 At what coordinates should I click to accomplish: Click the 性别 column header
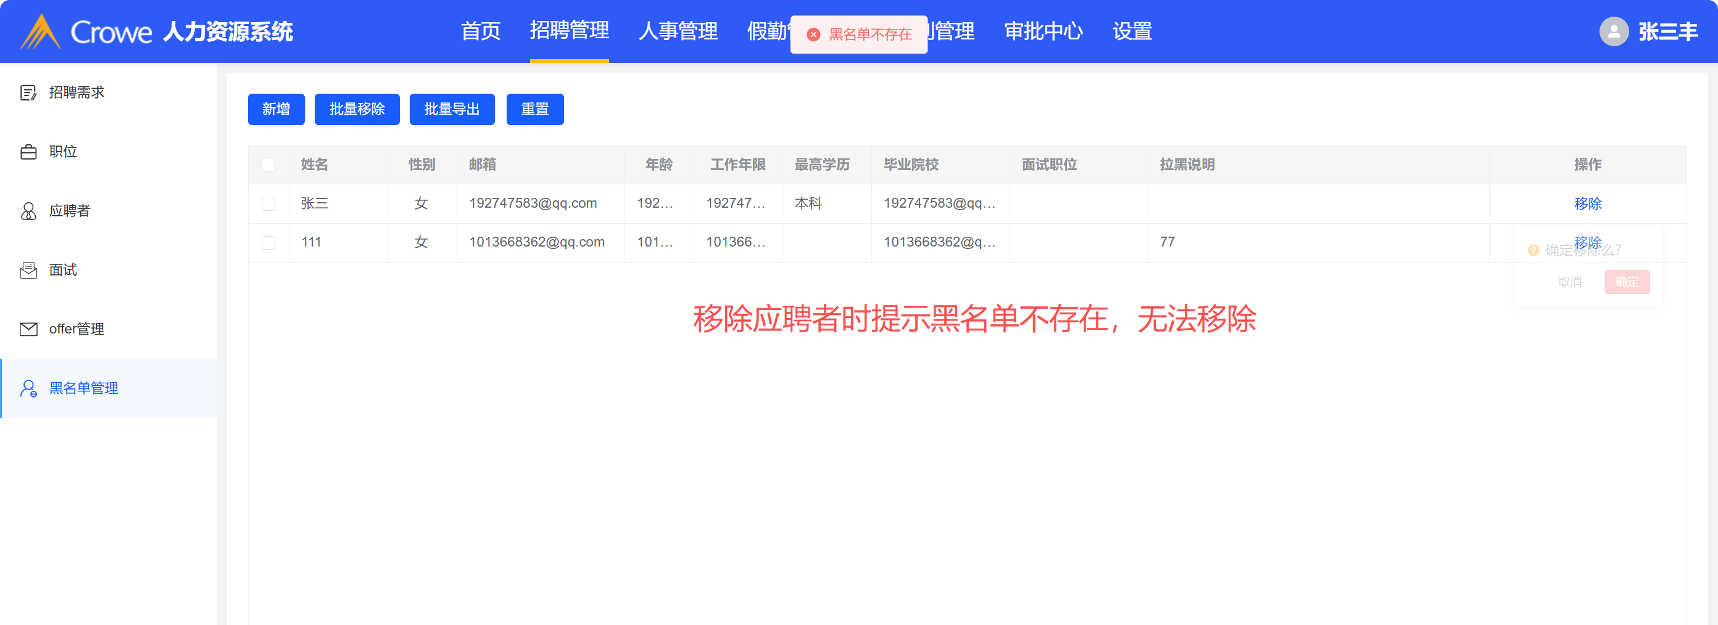pyautogui.click(x=421, y=165)
